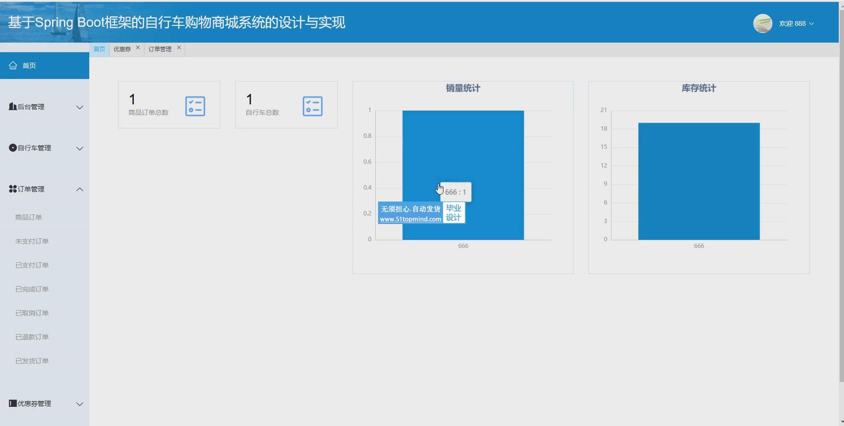Viewport: 844px width, 426px height.
Task: Open the 欢迎 888 user dropdown
Action: pyautogui.click(x=796, y=23)
